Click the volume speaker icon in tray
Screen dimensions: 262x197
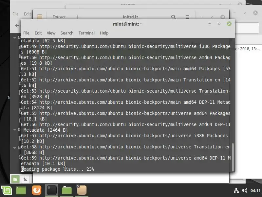click(x=245, y=190)
